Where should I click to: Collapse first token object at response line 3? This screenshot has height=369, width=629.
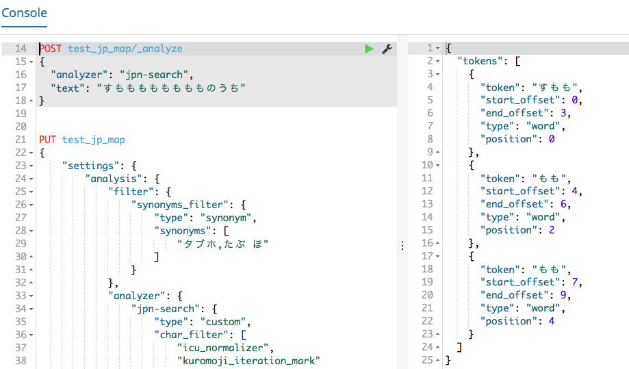437,75
